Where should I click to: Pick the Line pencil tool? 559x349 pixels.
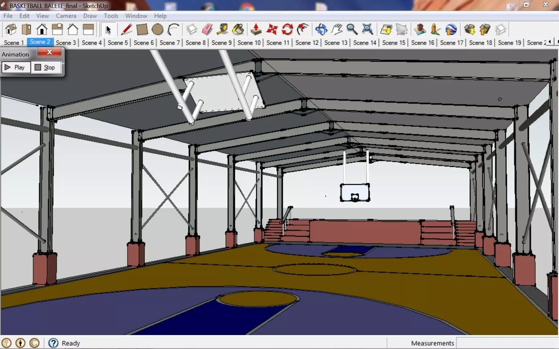[126, 30]
